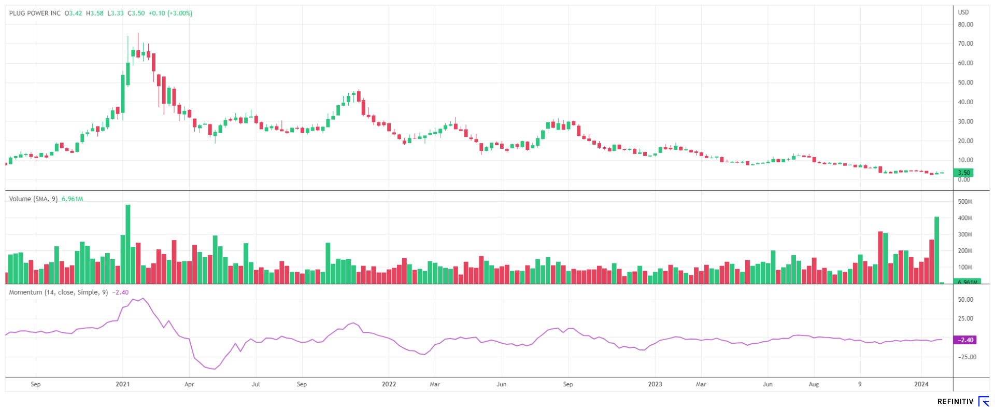Select the 2022 marker on the time axis
The image size is (995, 407).
(x=389, y=384)
